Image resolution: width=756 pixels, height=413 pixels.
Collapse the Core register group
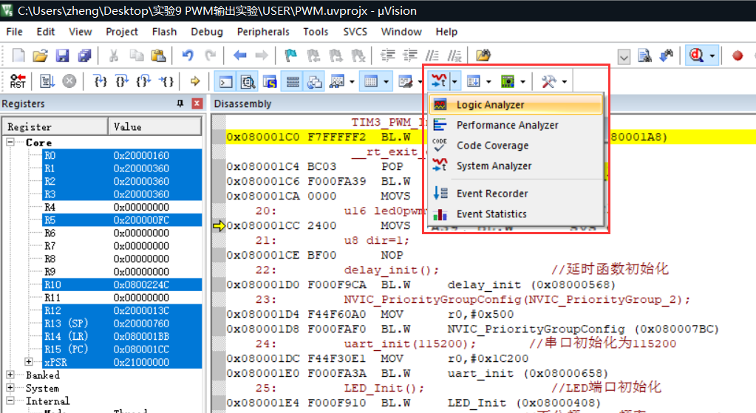[x=10, y=142]
